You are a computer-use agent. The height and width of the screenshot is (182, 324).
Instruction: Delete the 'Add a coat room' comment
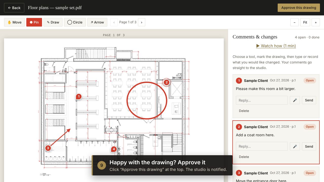pos(244,157)
